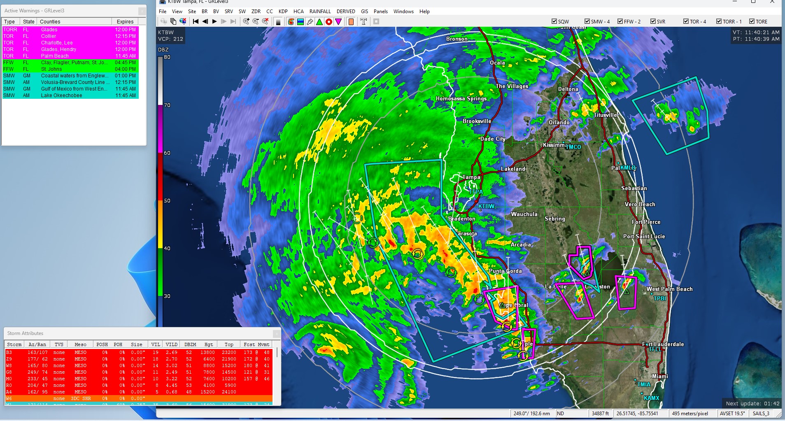Select the text T tool icon
Screen dimensions: 785x421
tap(363, 22)
